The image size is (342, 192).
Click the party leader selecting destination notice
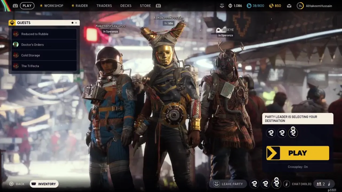pos(298,119)
